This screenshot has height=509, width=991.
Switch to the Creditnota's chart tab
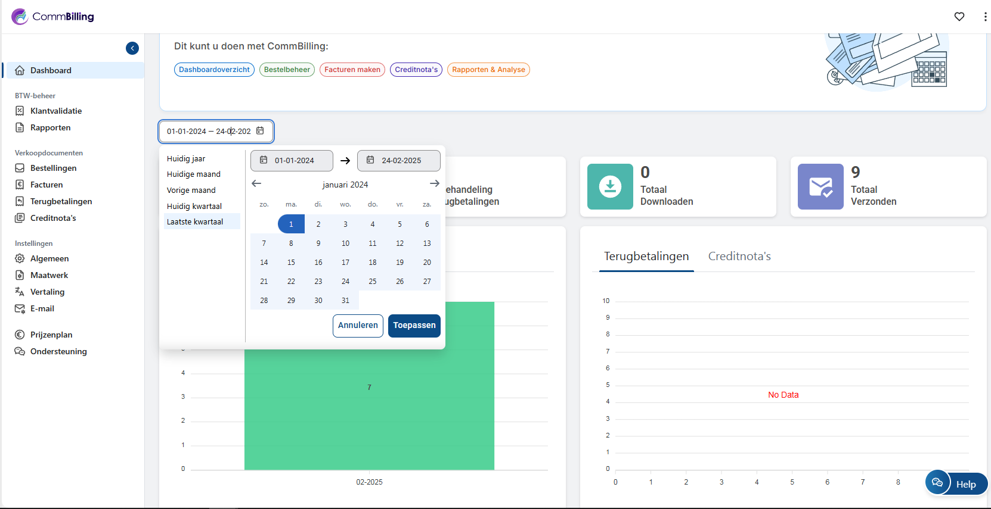tap(739, 256)
